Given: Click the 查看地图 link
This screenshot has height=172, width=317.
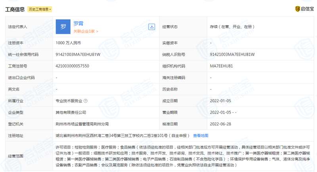Looking at the screenshot, I should [201, 135].
